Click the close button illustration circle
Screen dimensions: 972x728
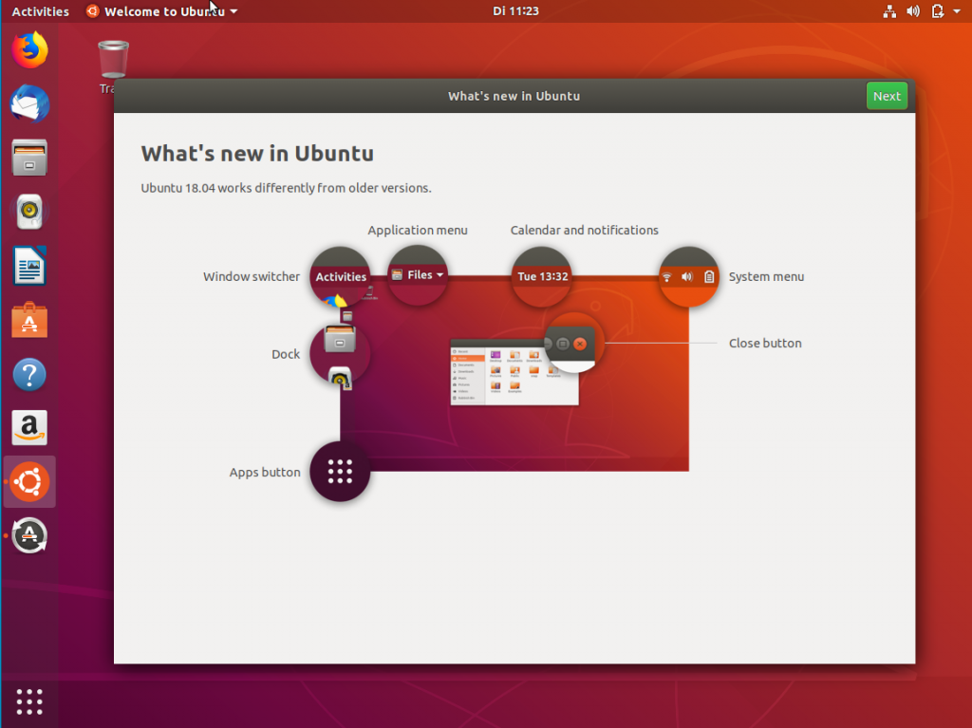click(x=573, y=343)
